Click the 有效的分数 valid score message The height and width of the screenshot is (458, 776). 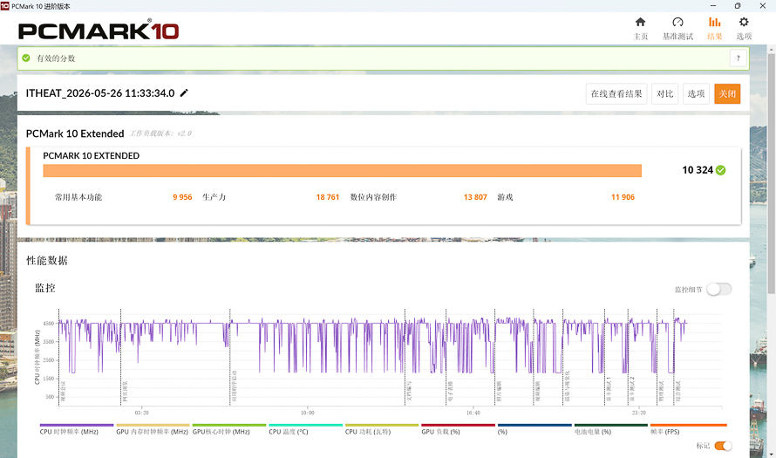[56, 58]
